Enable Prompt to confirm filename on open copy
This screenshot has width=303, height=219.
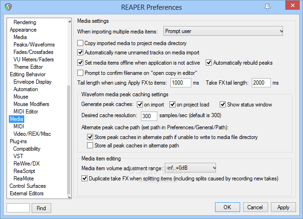[x=80, y=73]
